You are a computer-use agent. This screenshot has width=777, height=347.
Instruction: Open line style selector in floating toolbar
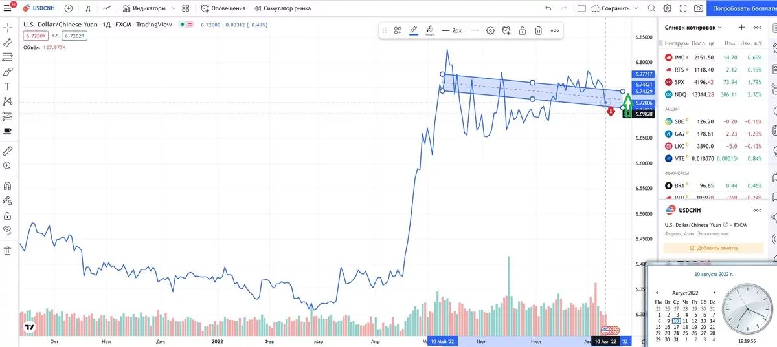(x=475, y=30)
